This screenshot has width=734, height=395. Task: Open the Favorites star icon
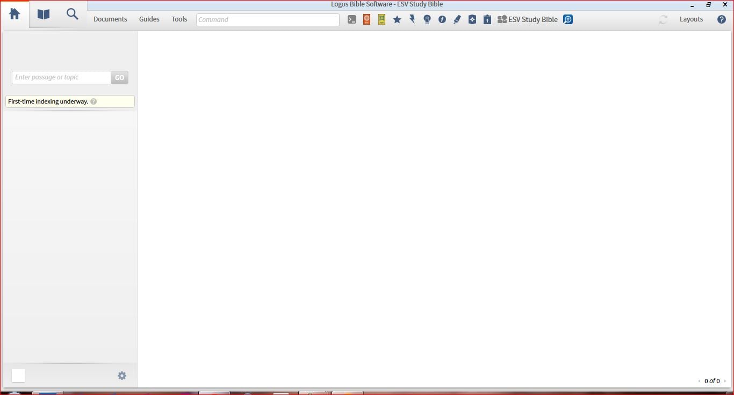[x=397, y=19]
